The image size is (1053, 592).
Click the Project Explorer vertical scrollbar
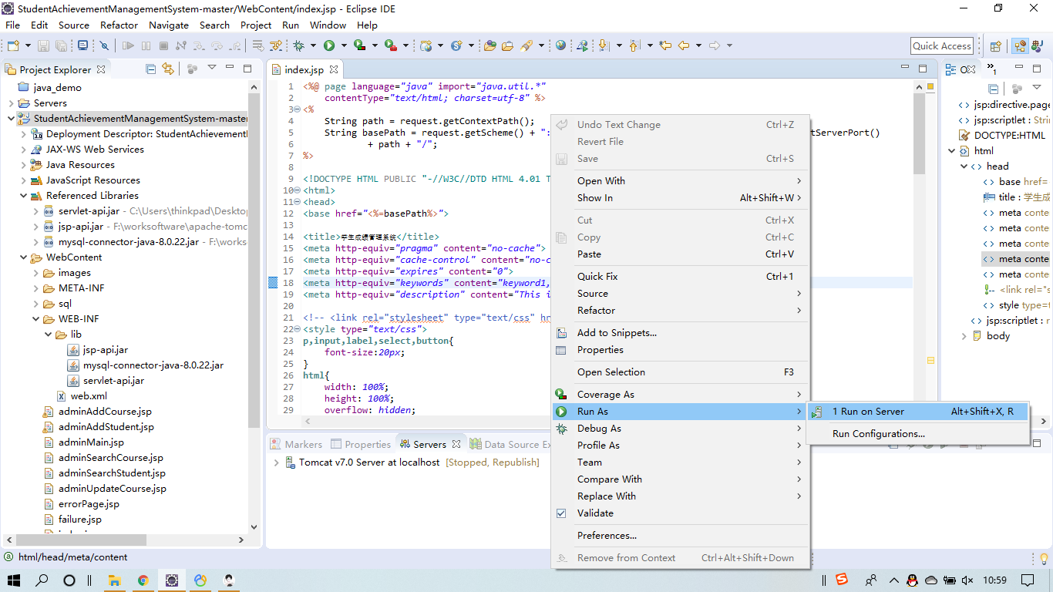pos(254,254)
